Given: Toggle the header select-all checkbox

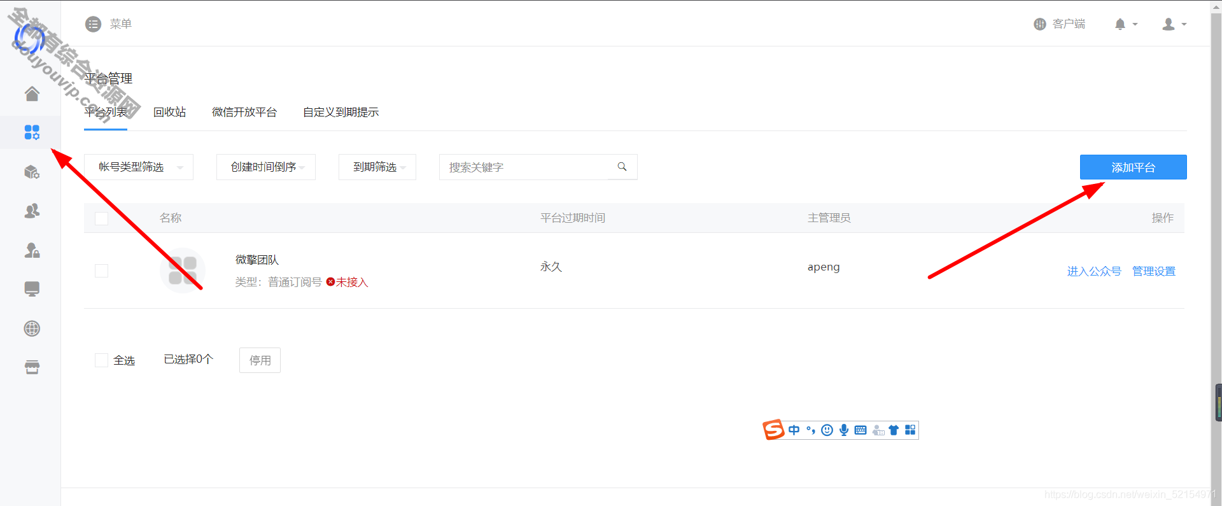Looking at the screenshot, I should 101,218.
